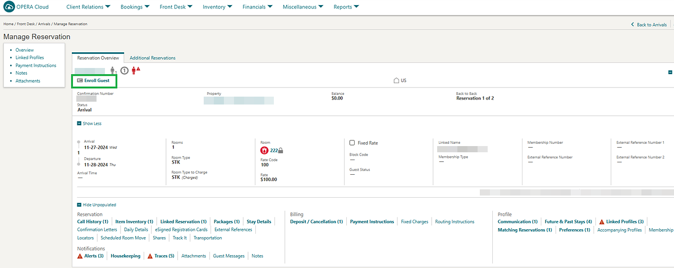674x268 pixels.
Task: Switch to Additional Reservations tab
Action: [x=153, y=58]
